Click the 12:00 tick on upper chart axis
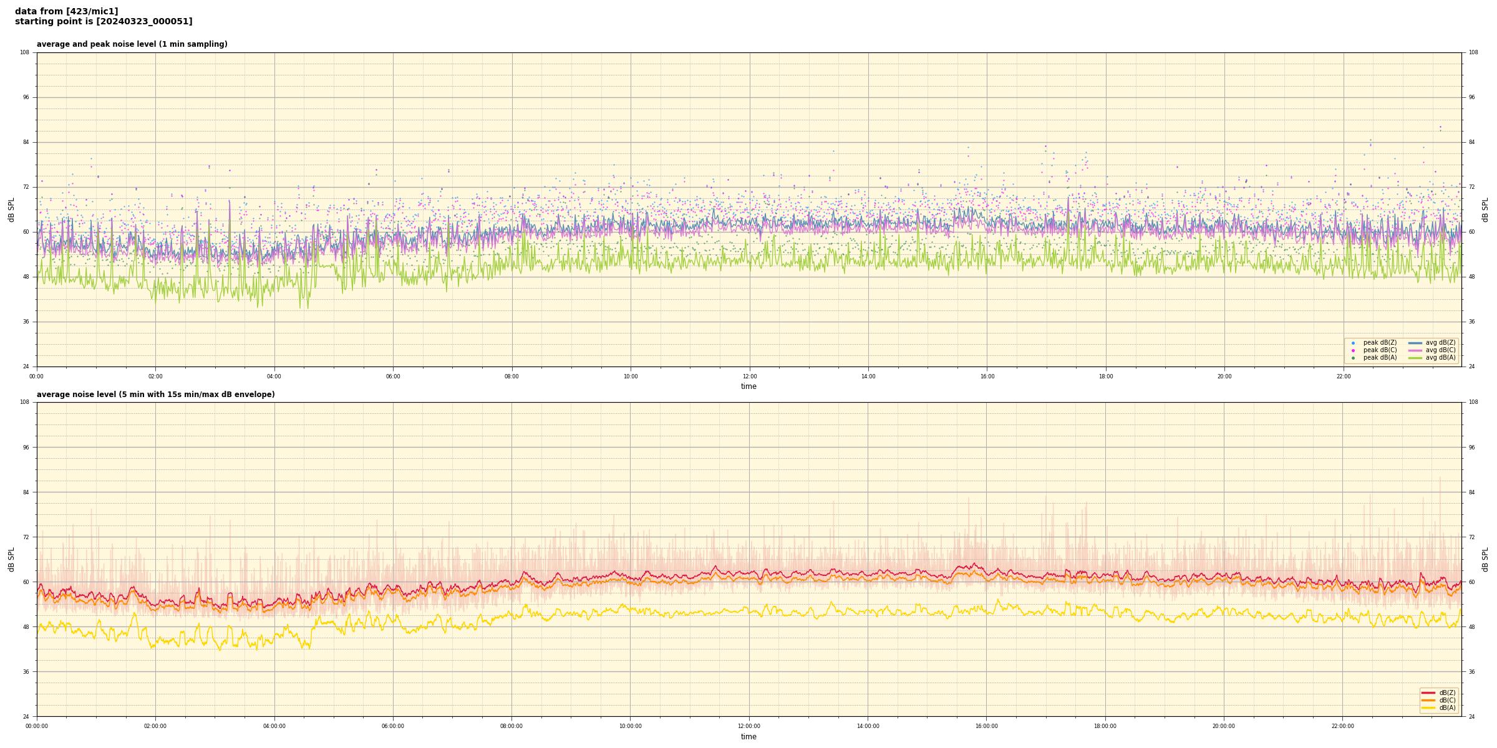This screenshot has height=748, width=1497. (750, 376)
